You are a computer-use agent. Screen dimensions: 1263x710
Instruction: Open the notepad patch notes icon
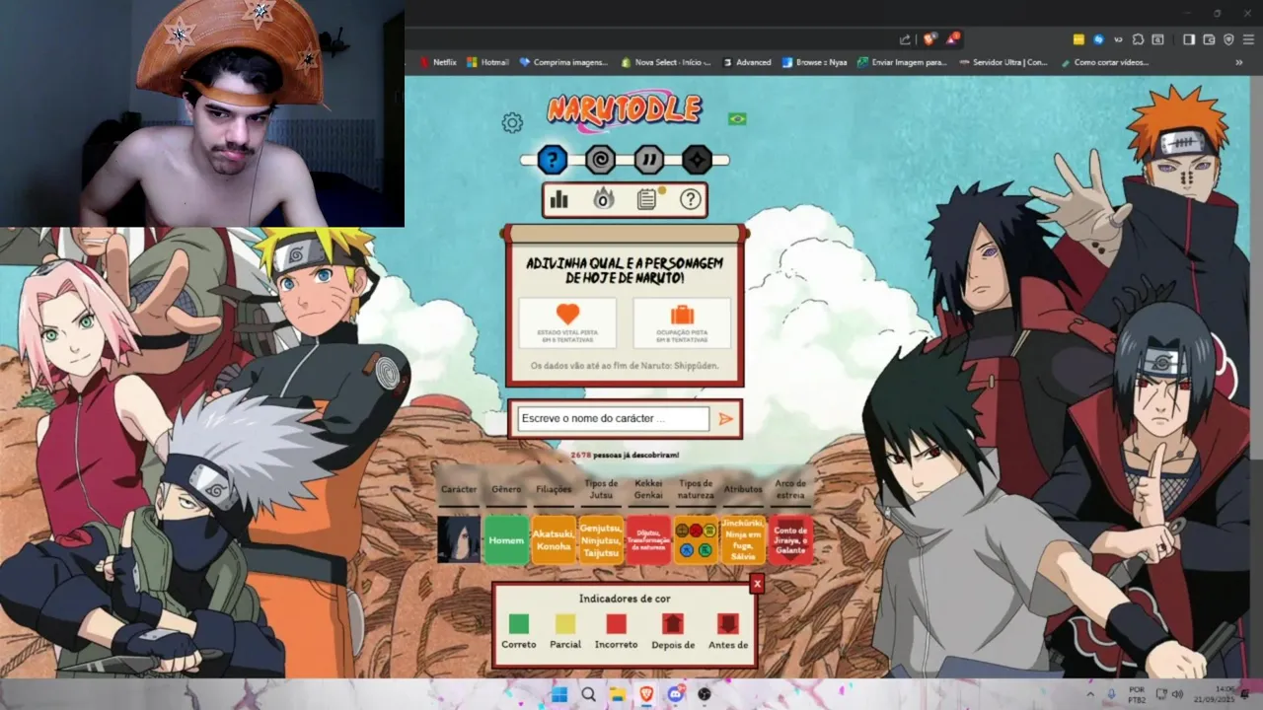[x=647, y=200]
